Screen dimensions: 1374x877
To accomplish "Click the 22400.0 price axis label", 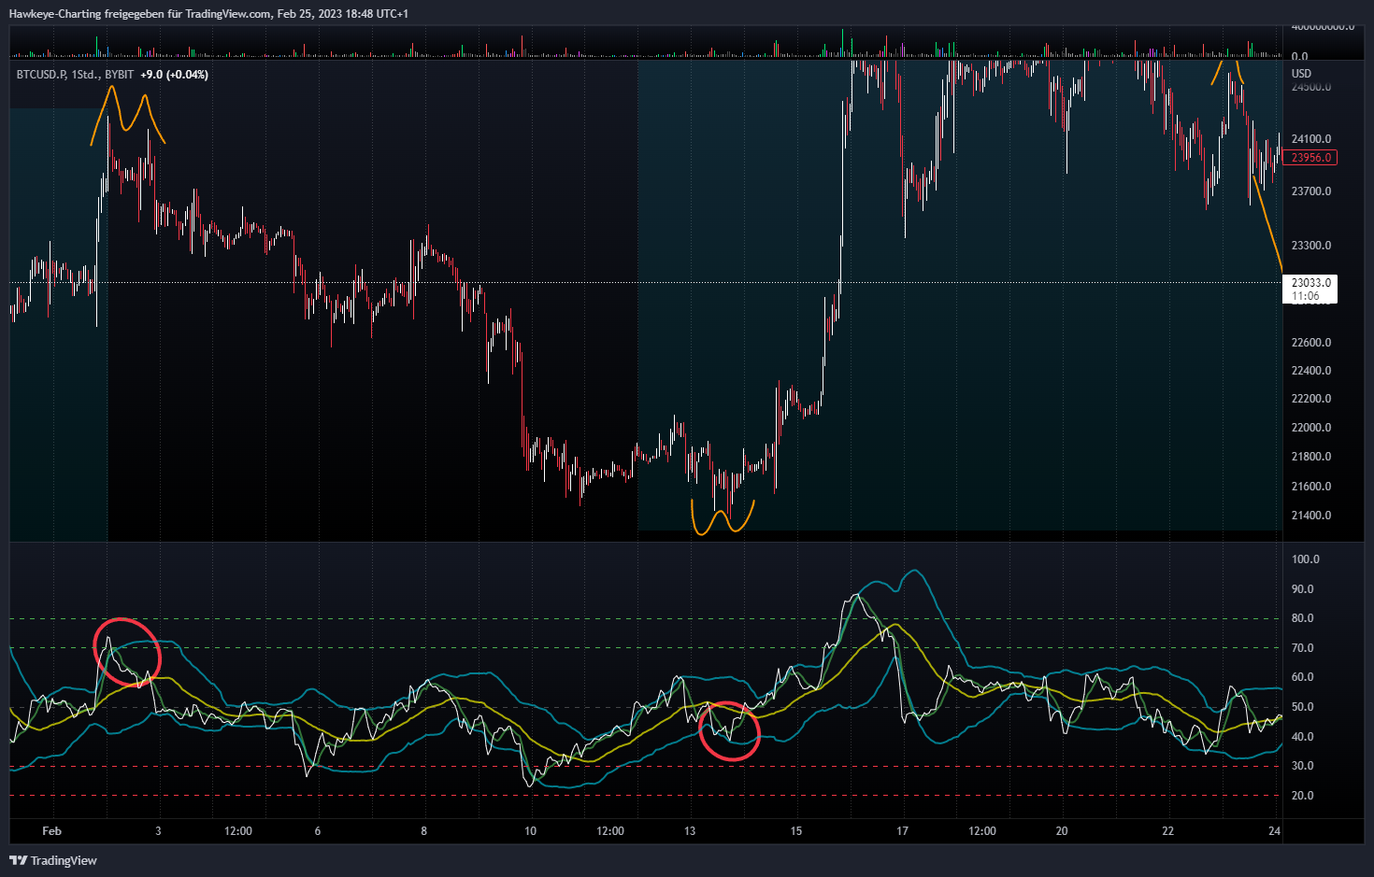I will tap(1310, 371).
